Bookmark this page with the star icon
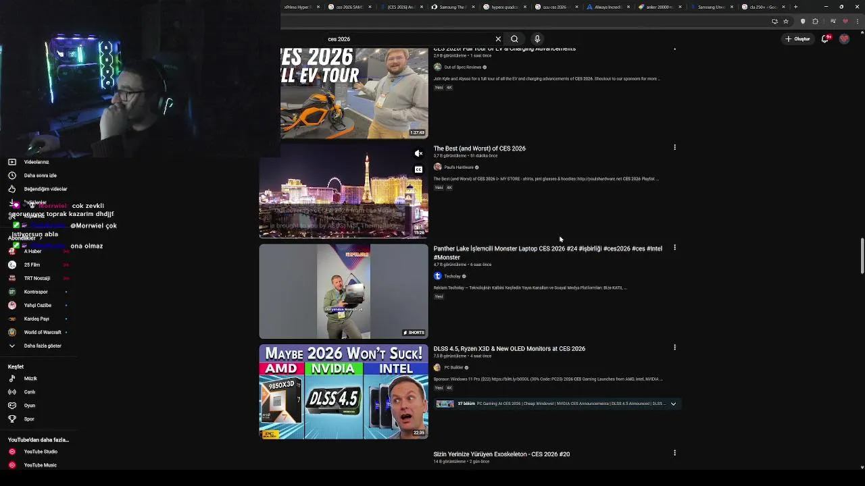Viewport: 865px width, 486px height. click(786, 21)
